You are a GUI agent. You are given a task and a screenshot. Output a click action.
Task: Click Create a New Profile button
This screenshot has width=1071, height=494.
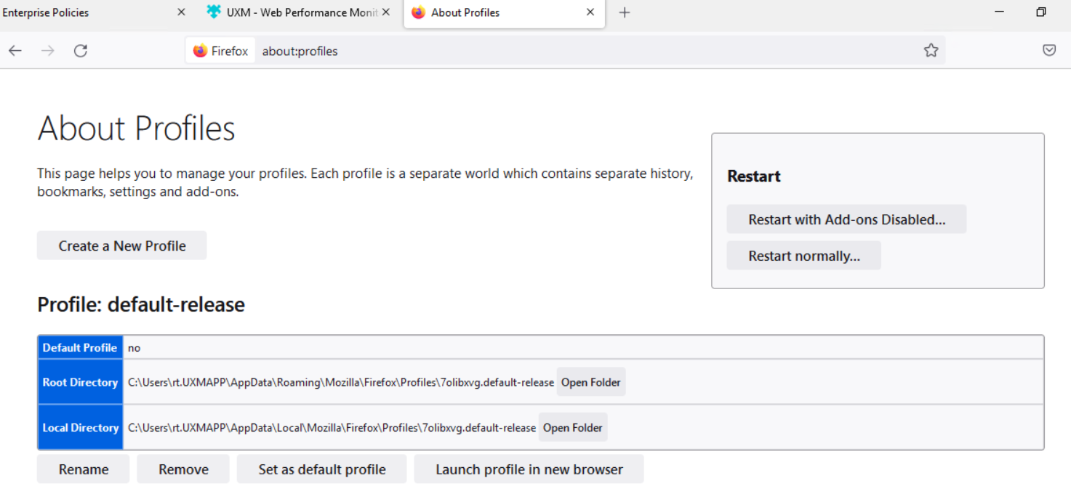[122, 246]
